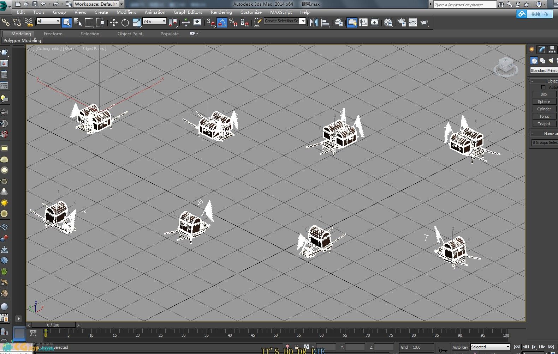
Task: Open the Edit menu
Action: (x=21, y=12)
